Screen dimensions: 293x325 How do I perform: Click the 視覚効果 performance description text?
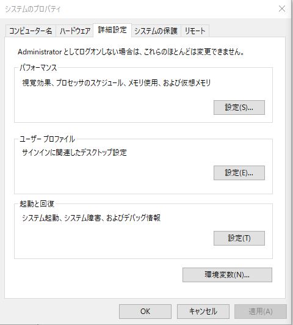[117, 83]
